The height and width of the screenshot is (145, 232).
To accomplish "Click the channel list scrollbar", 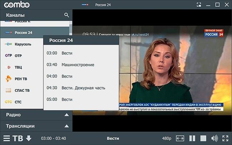I will (71, 29).
